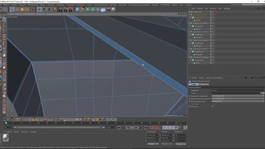This screenshot has height=149, width=265.
Task: Open the Видимый при рендеринге dropdown
Action: click(x=238, y=99)
